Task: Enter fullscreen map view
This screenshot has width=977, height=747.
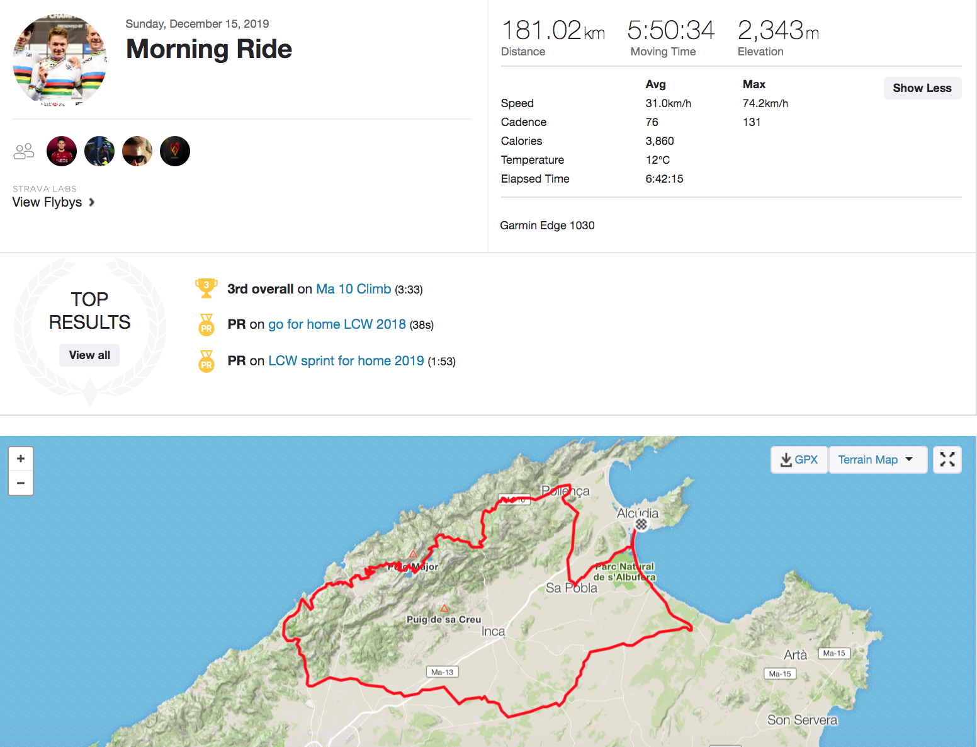Action: click(x=947, y=460)
